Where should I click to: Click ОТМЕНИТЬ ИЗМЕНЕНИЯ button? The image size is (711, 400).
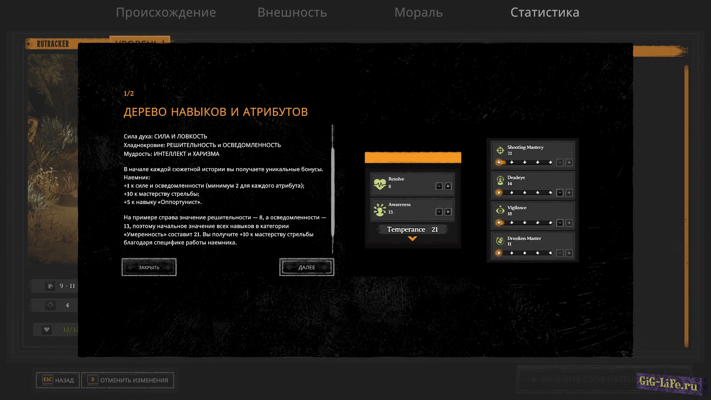(x=128, y=380)
